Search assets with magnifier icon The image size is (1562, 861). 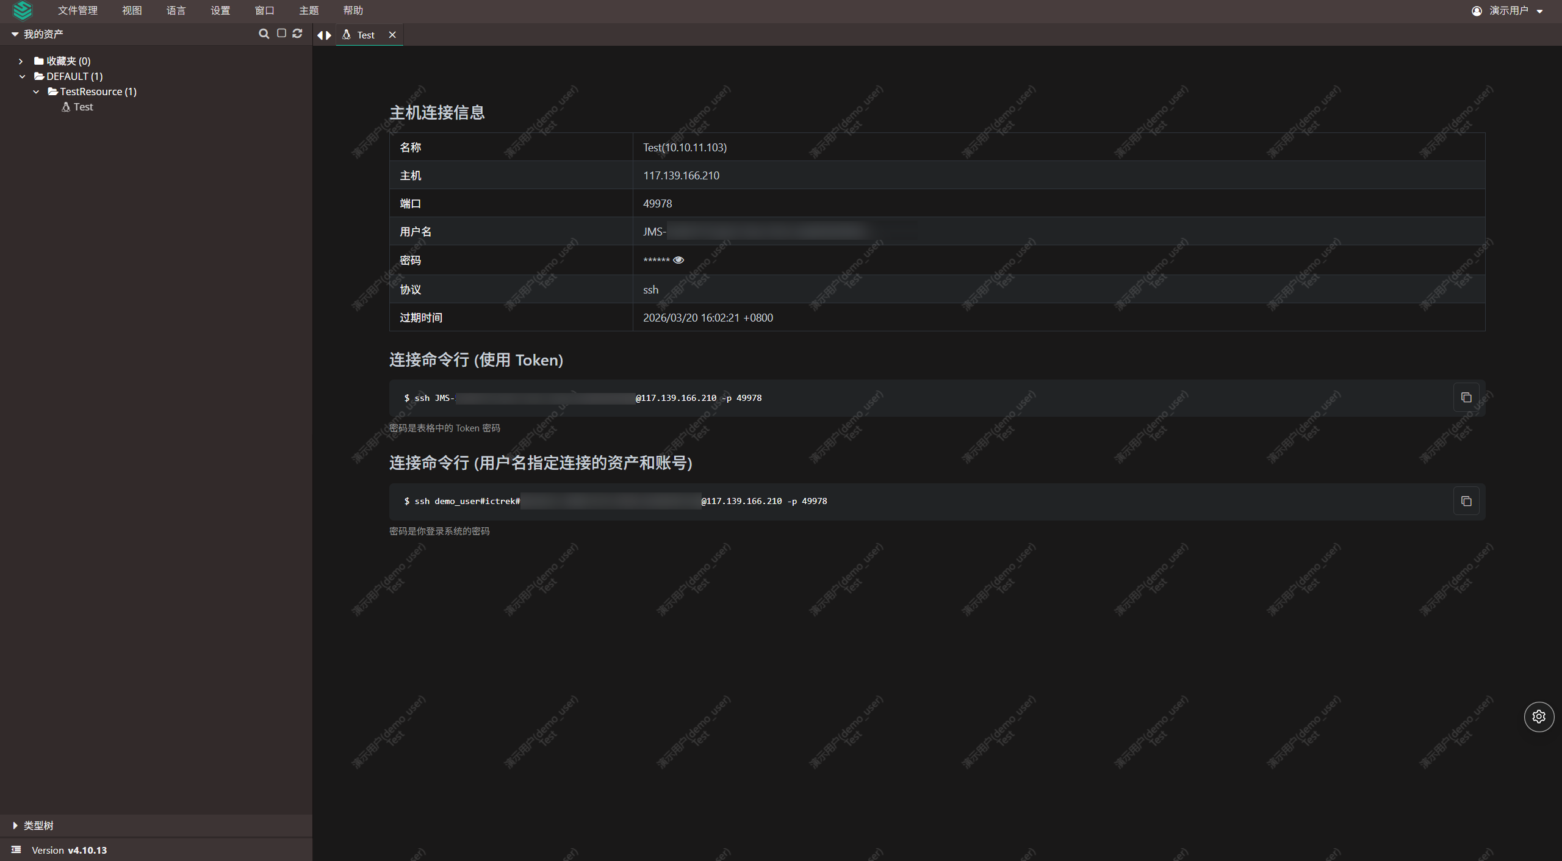[x=264, y=34]
